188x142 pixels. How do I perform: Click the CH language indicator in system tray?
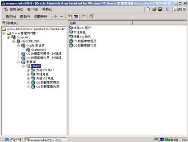tap(162, 140)
